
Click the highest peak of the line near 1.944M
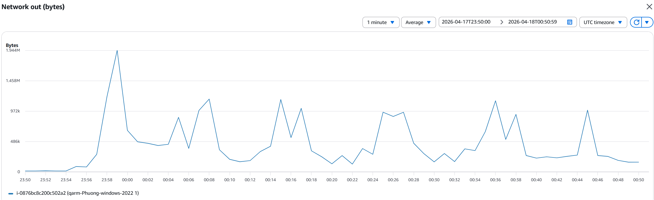tap(117, 51)
